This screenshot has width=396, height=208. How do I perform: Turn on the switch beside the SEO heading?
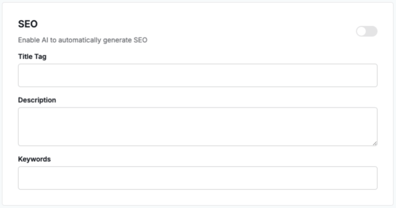[x=367, y=31]
